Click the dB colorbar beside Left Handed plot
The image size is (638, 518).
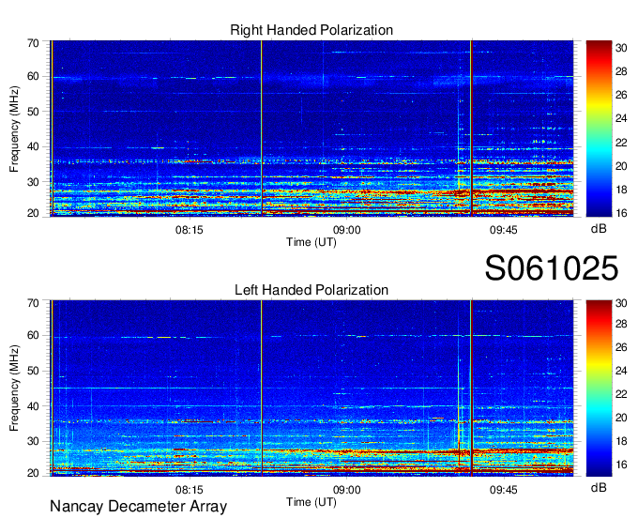point(599,388)
